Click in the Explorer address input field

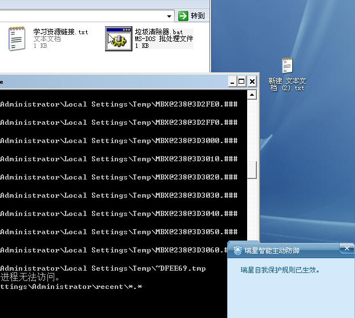coord(82,16)
